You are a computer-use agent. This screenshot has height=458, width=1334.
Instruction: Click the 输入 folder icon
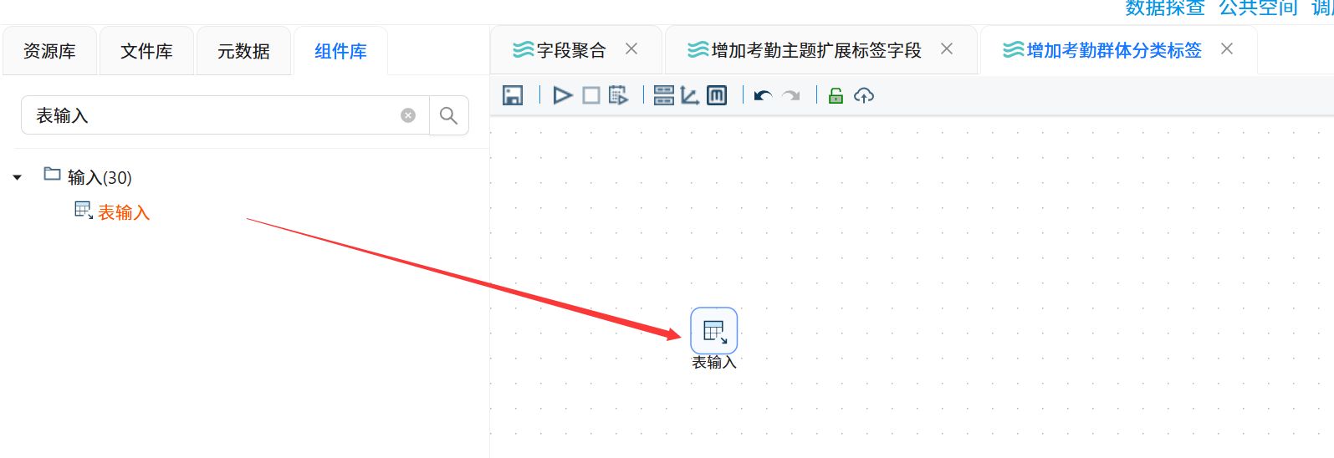53,174
